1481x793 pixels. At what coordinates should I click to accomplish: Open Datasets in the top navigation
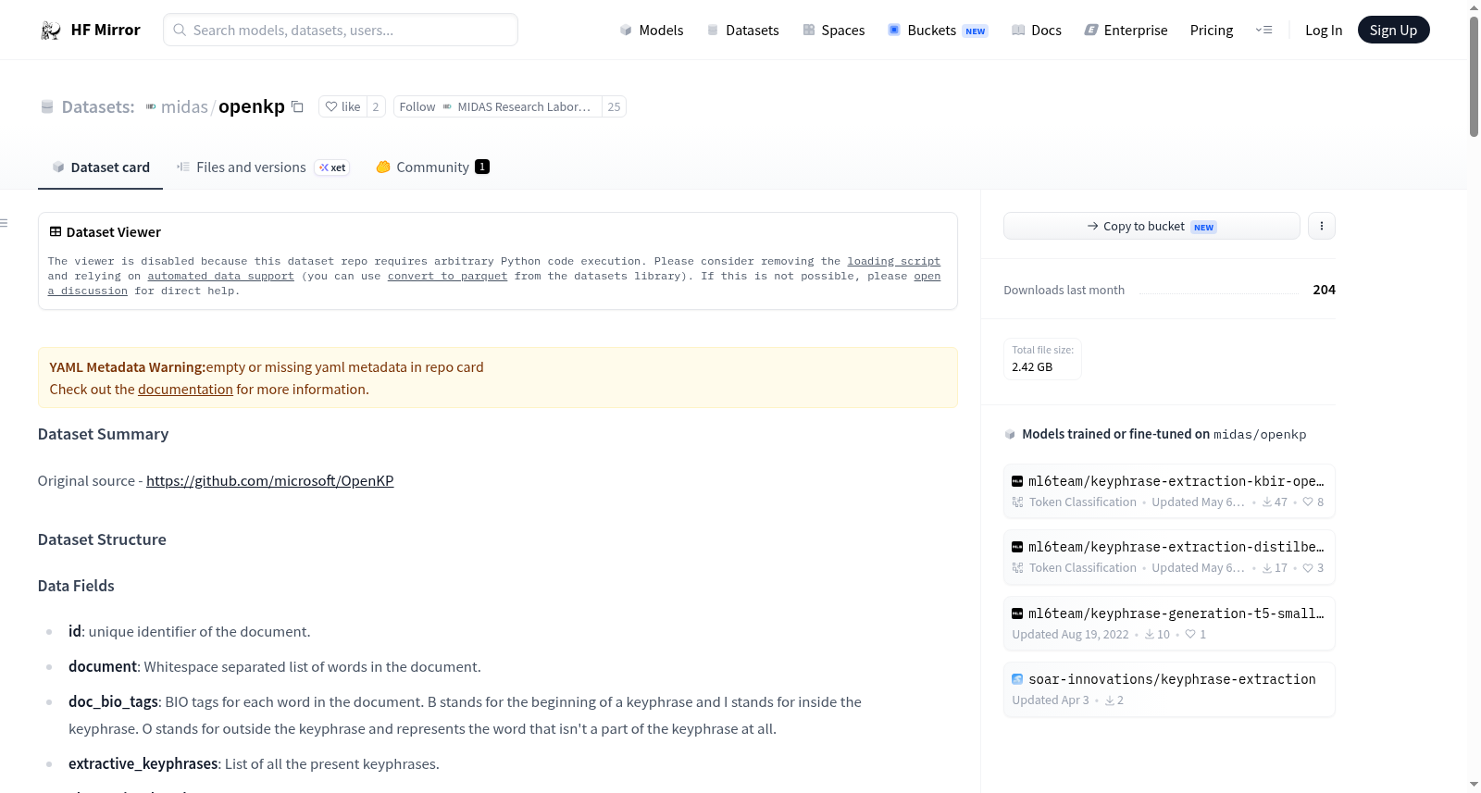(743, 30)
